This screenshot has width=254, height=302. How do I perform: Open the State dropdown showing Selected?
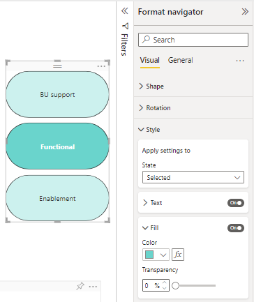[193, 177]
